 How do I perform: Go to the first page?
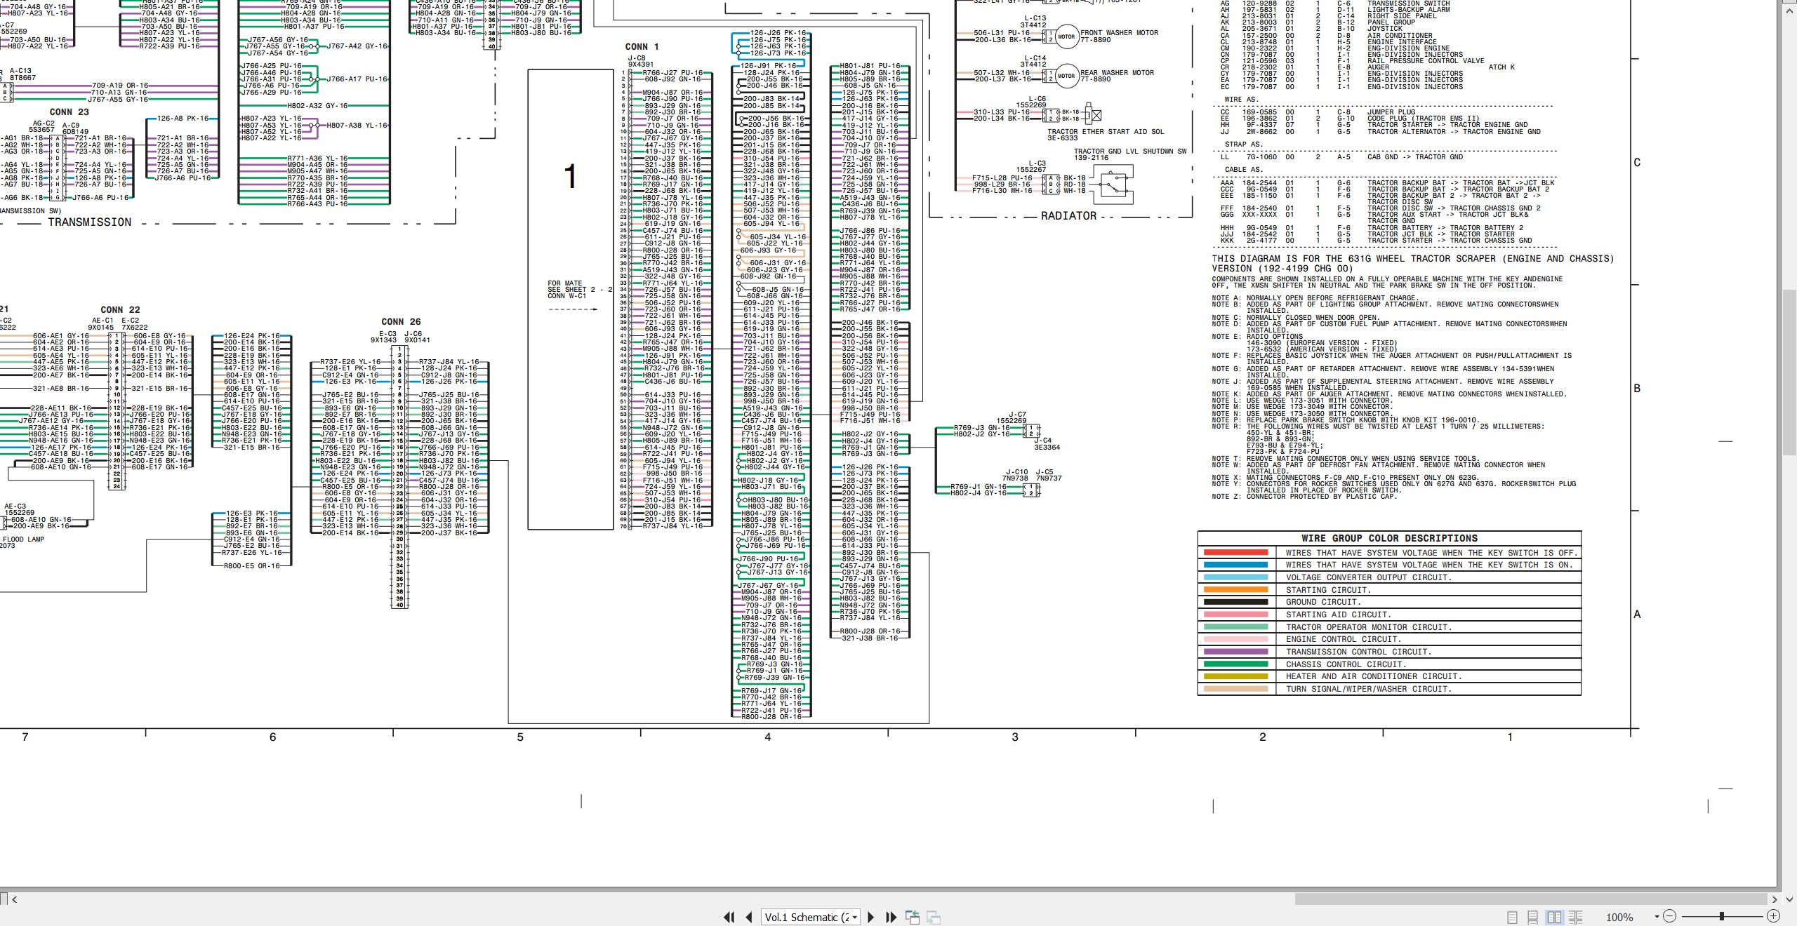pos(729,917)
